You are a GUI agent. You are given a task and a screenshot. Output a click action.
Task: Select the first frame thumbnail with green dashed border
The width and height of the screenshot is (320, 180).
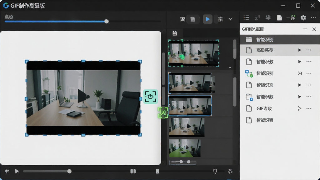click(194, 53)
